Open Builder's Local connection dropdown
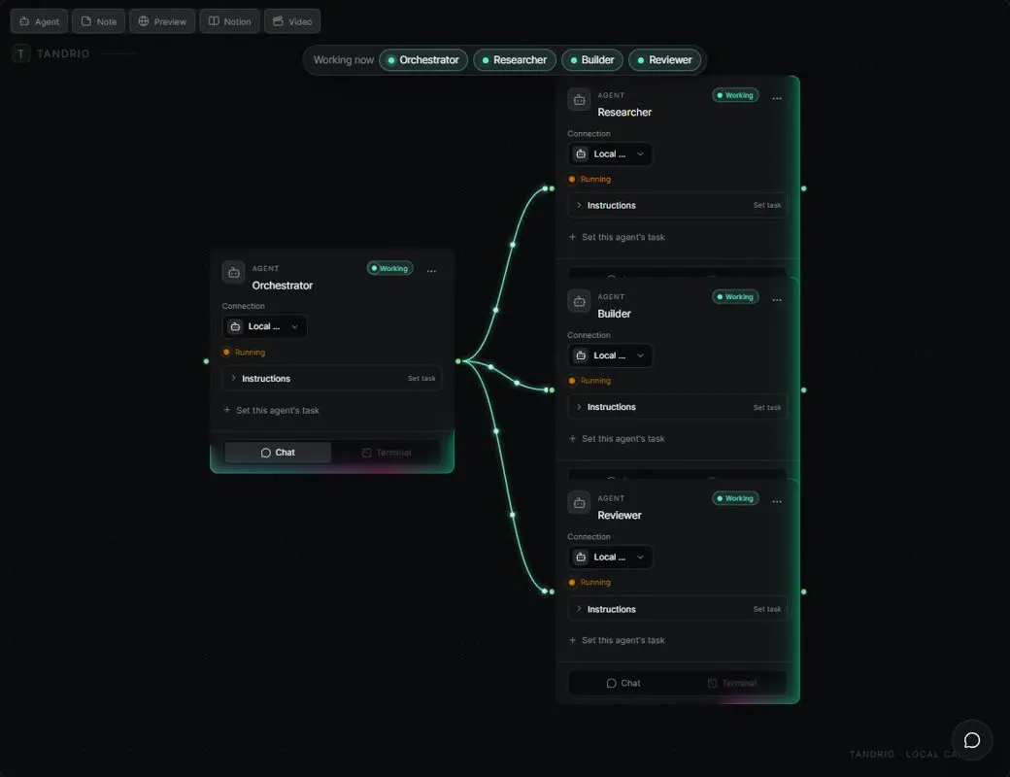The image size is (1010, 777). tap(610, 355)
